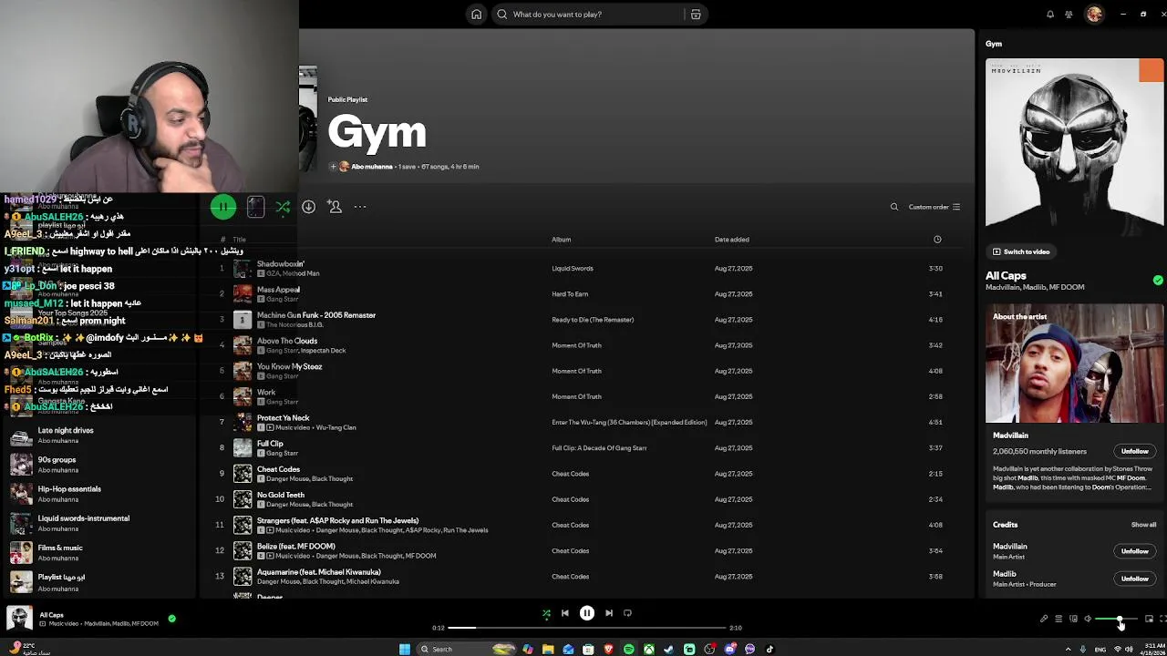Open the play queue icon
The image size is (1167, 656).
[1059, 619]
